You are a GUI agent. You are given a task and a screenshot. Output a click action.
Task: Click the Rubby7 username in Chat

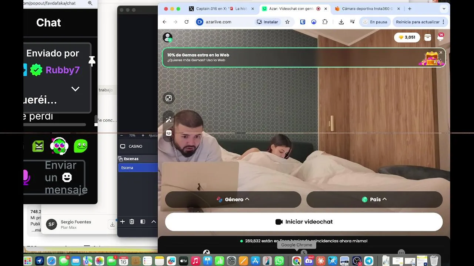click(x=63, y=70)
